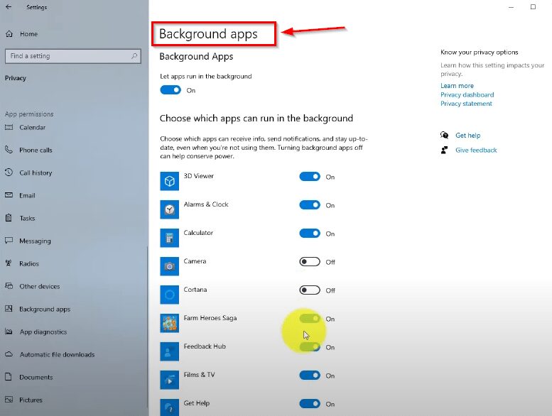Click the Documents page icon
Screen dimensions: 552x416
coord(9,377)
